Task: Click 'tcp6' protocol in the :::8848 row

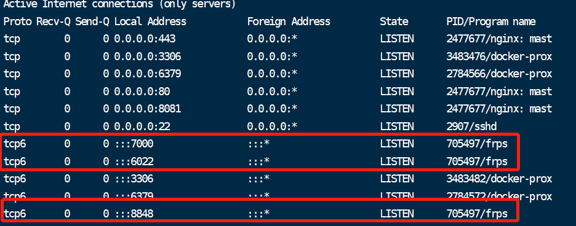Action: click(x=15, y=214)
